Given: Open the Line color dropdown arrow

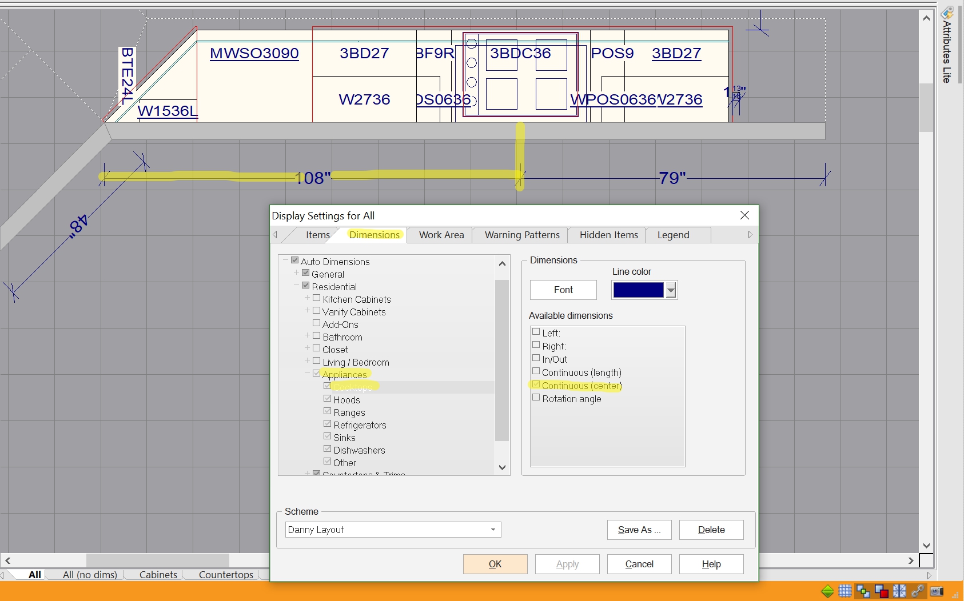Looking at the screenshot, I should (671, 290).
